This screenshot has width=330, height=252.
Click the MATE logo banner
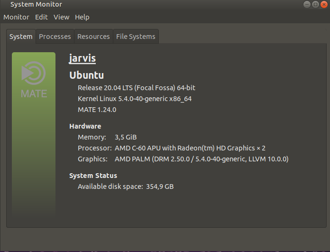pos(34,135)
